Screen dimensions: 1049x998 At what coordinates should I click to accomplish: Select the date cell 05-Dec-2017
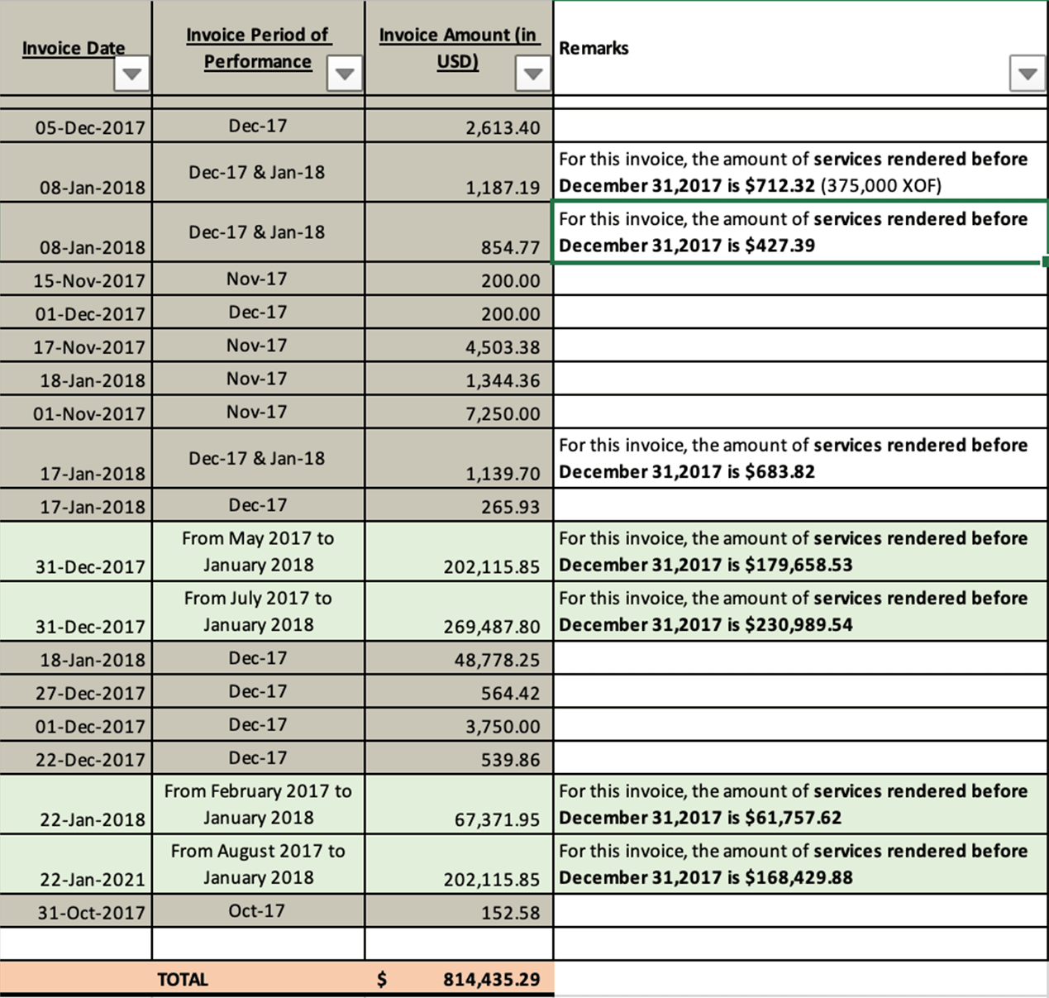click(75, 127)
